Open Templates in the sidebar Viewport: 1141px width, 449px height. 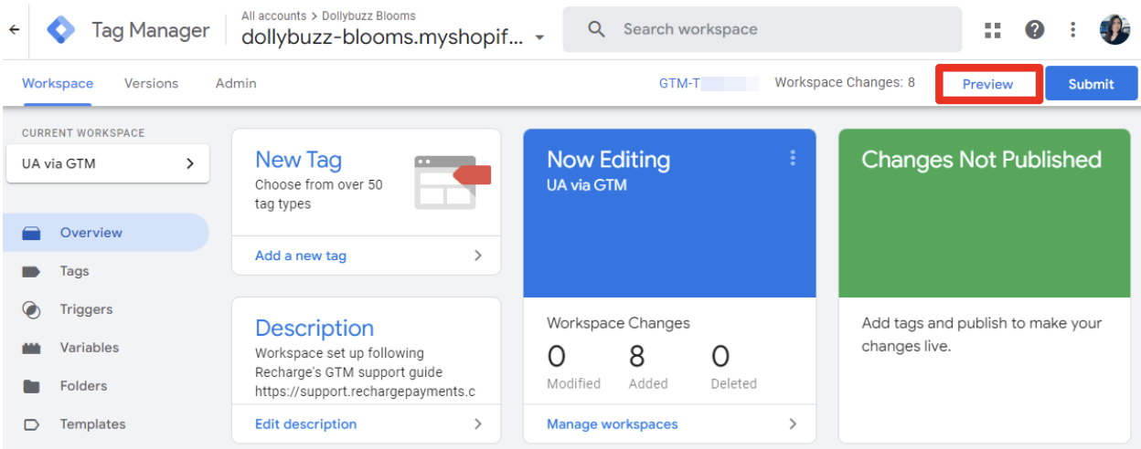coord(92,424)
